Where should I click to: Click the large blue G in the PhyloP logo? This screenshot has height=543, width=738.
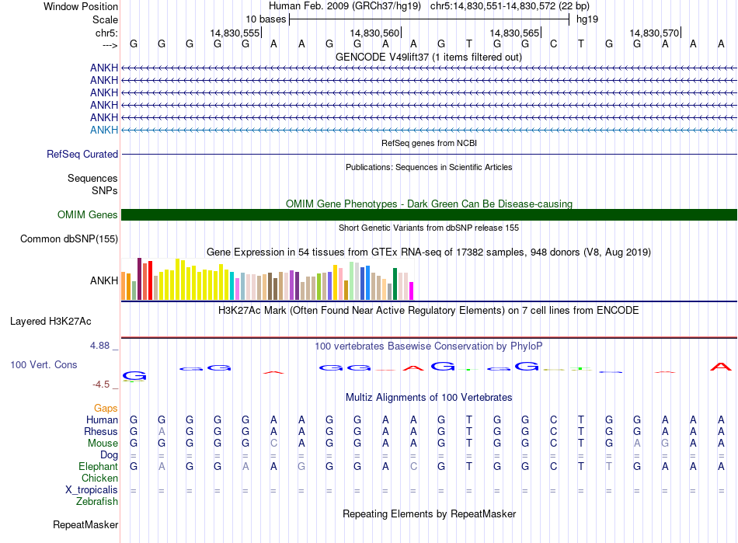tap(134, 376)
